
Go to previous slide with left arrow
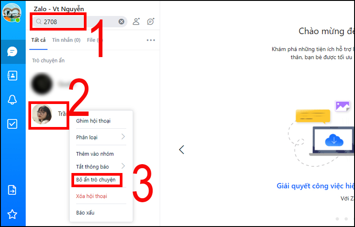pos(181,150)
